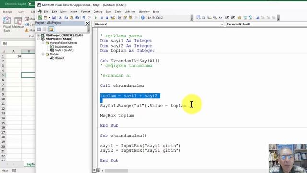Click the Uncomment Block toolbar icon
The image size is (307, 173).
250,18
